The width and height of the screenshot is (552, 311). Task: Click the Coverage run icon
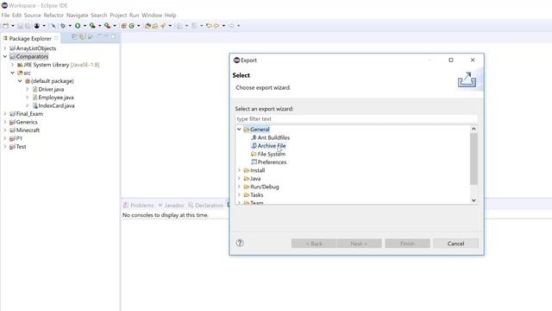click(x=92, y=26)
